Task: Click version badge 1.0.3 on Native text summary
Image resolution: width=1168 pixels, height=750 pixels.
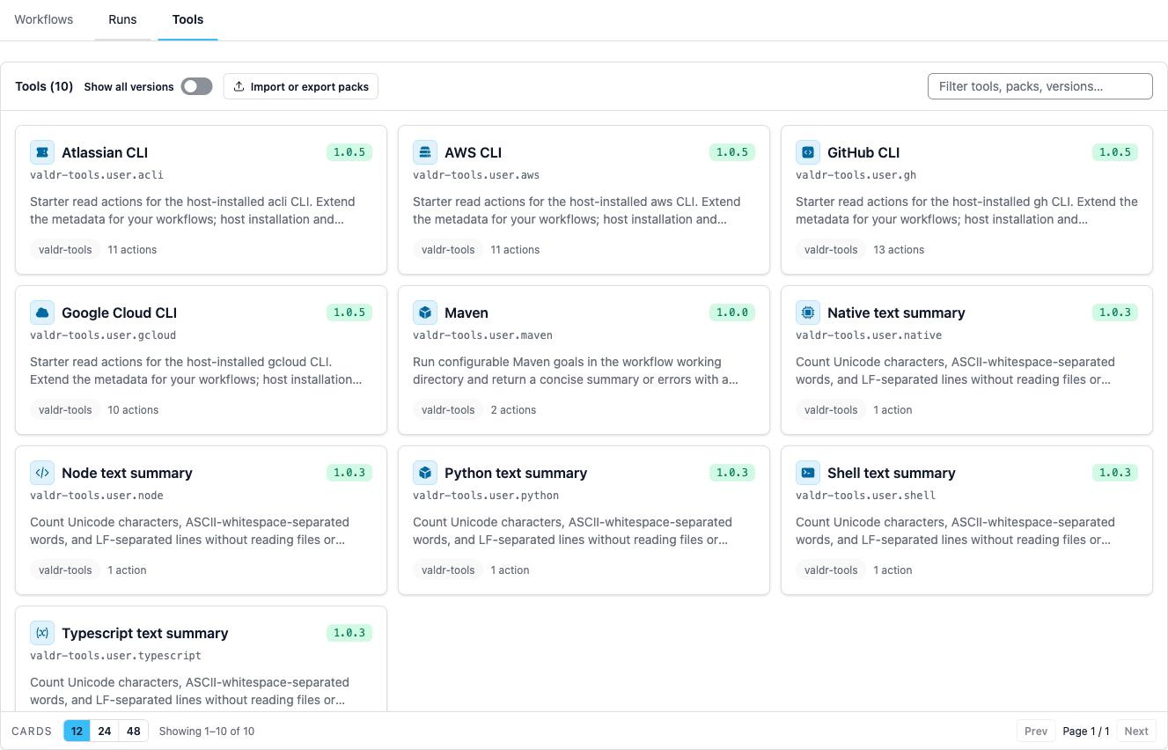Action: 1115,312
